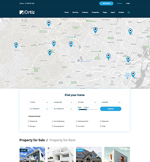Viewport: 150px width, 162px height.
Task: Click the top-right map pin near Clifton
Action: (x=130, y=32)
